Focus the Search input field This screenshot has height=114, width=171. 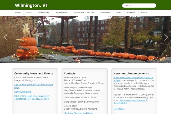click(139, 5)
